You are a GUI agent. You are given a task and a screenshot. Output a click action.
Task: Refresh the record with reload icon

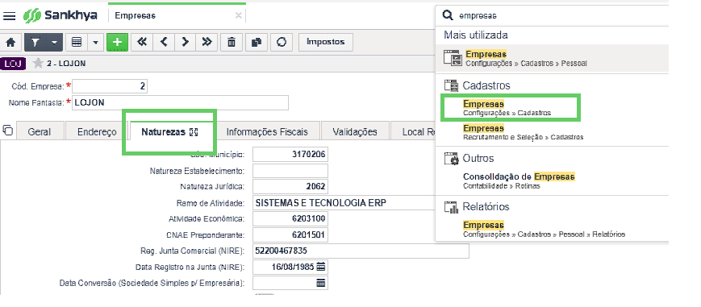point(282,43)
